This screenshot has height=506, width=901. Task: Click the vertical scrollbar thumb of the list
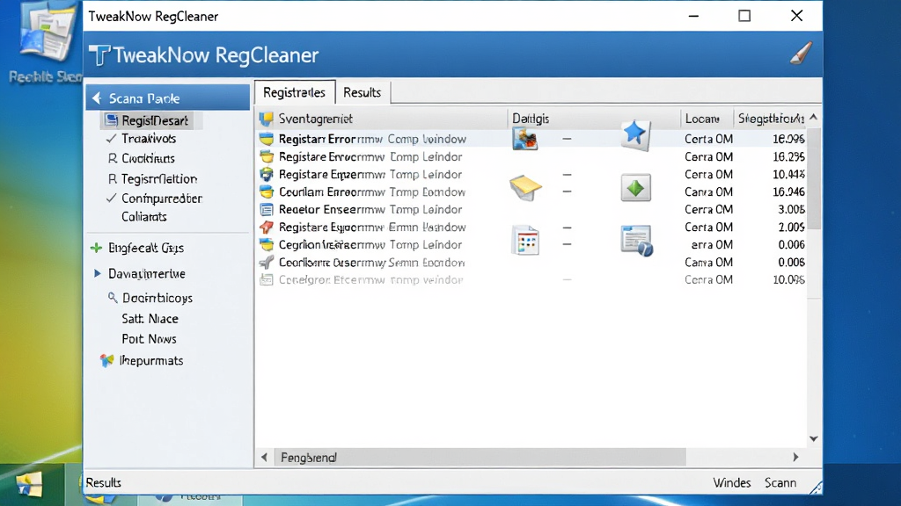(x=814, y=177)
